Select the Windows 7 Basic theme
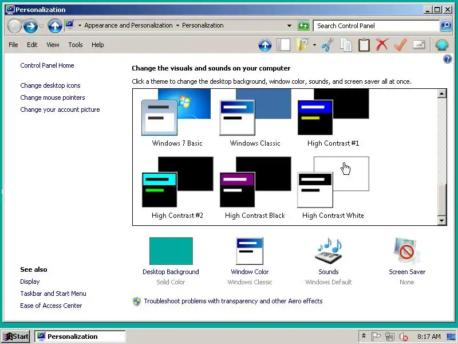Viewport: 458px width, 344px height. click(x=177, y=119)
